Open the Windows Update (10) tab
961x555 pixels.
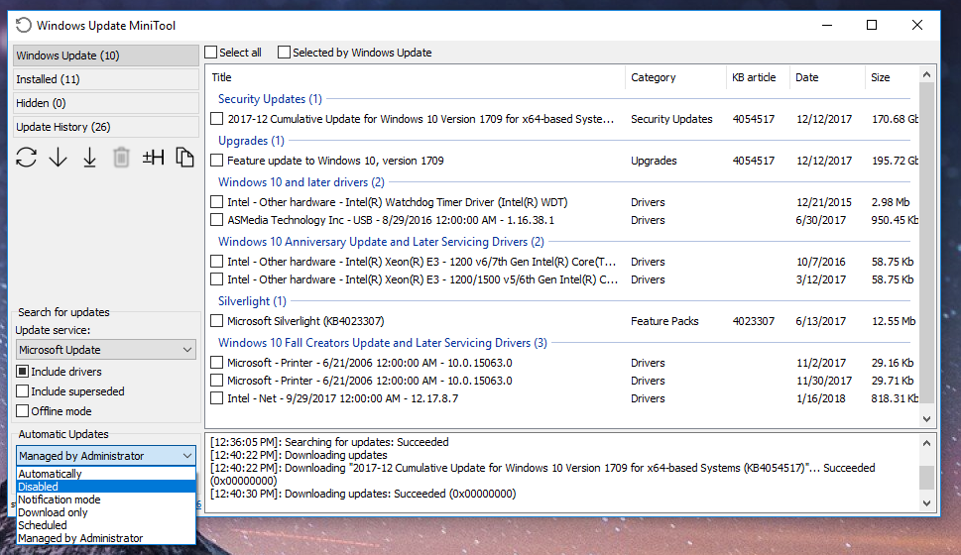(106, 55)
